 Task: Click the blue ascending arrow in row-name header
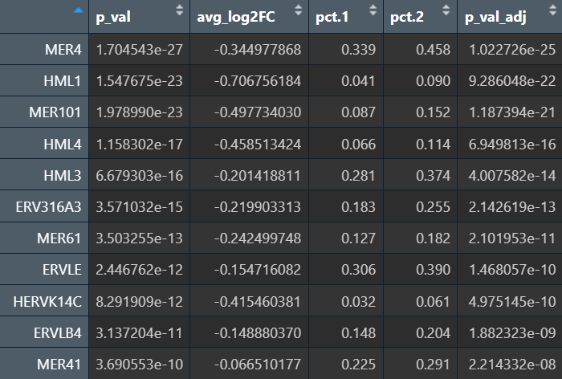pyautogui.click(x=77, y=10)
